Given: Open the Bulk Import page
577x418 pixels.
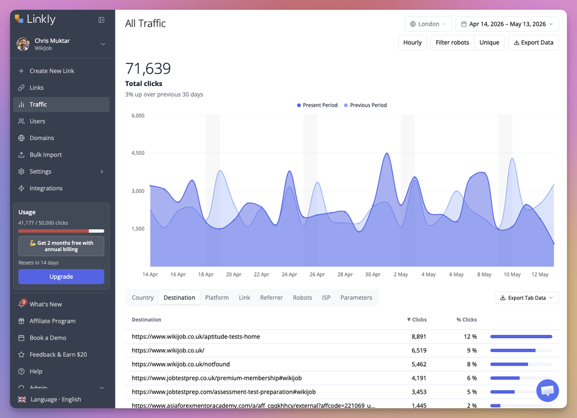Looking at the screenshot, I should (61, 155).
